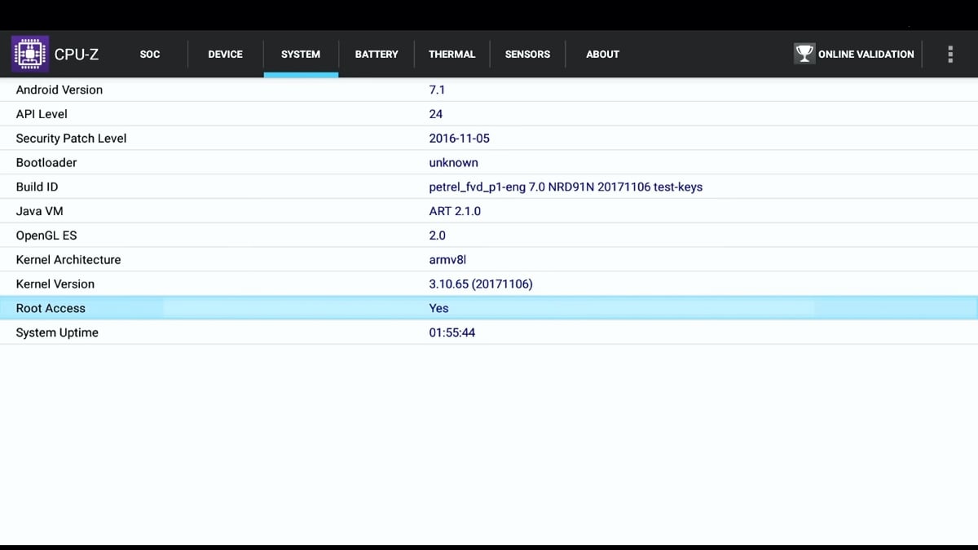The width and height of the screenshot is (978, 550).
Task: Switch to the BATTERY tab
Action: pos(376,54)
